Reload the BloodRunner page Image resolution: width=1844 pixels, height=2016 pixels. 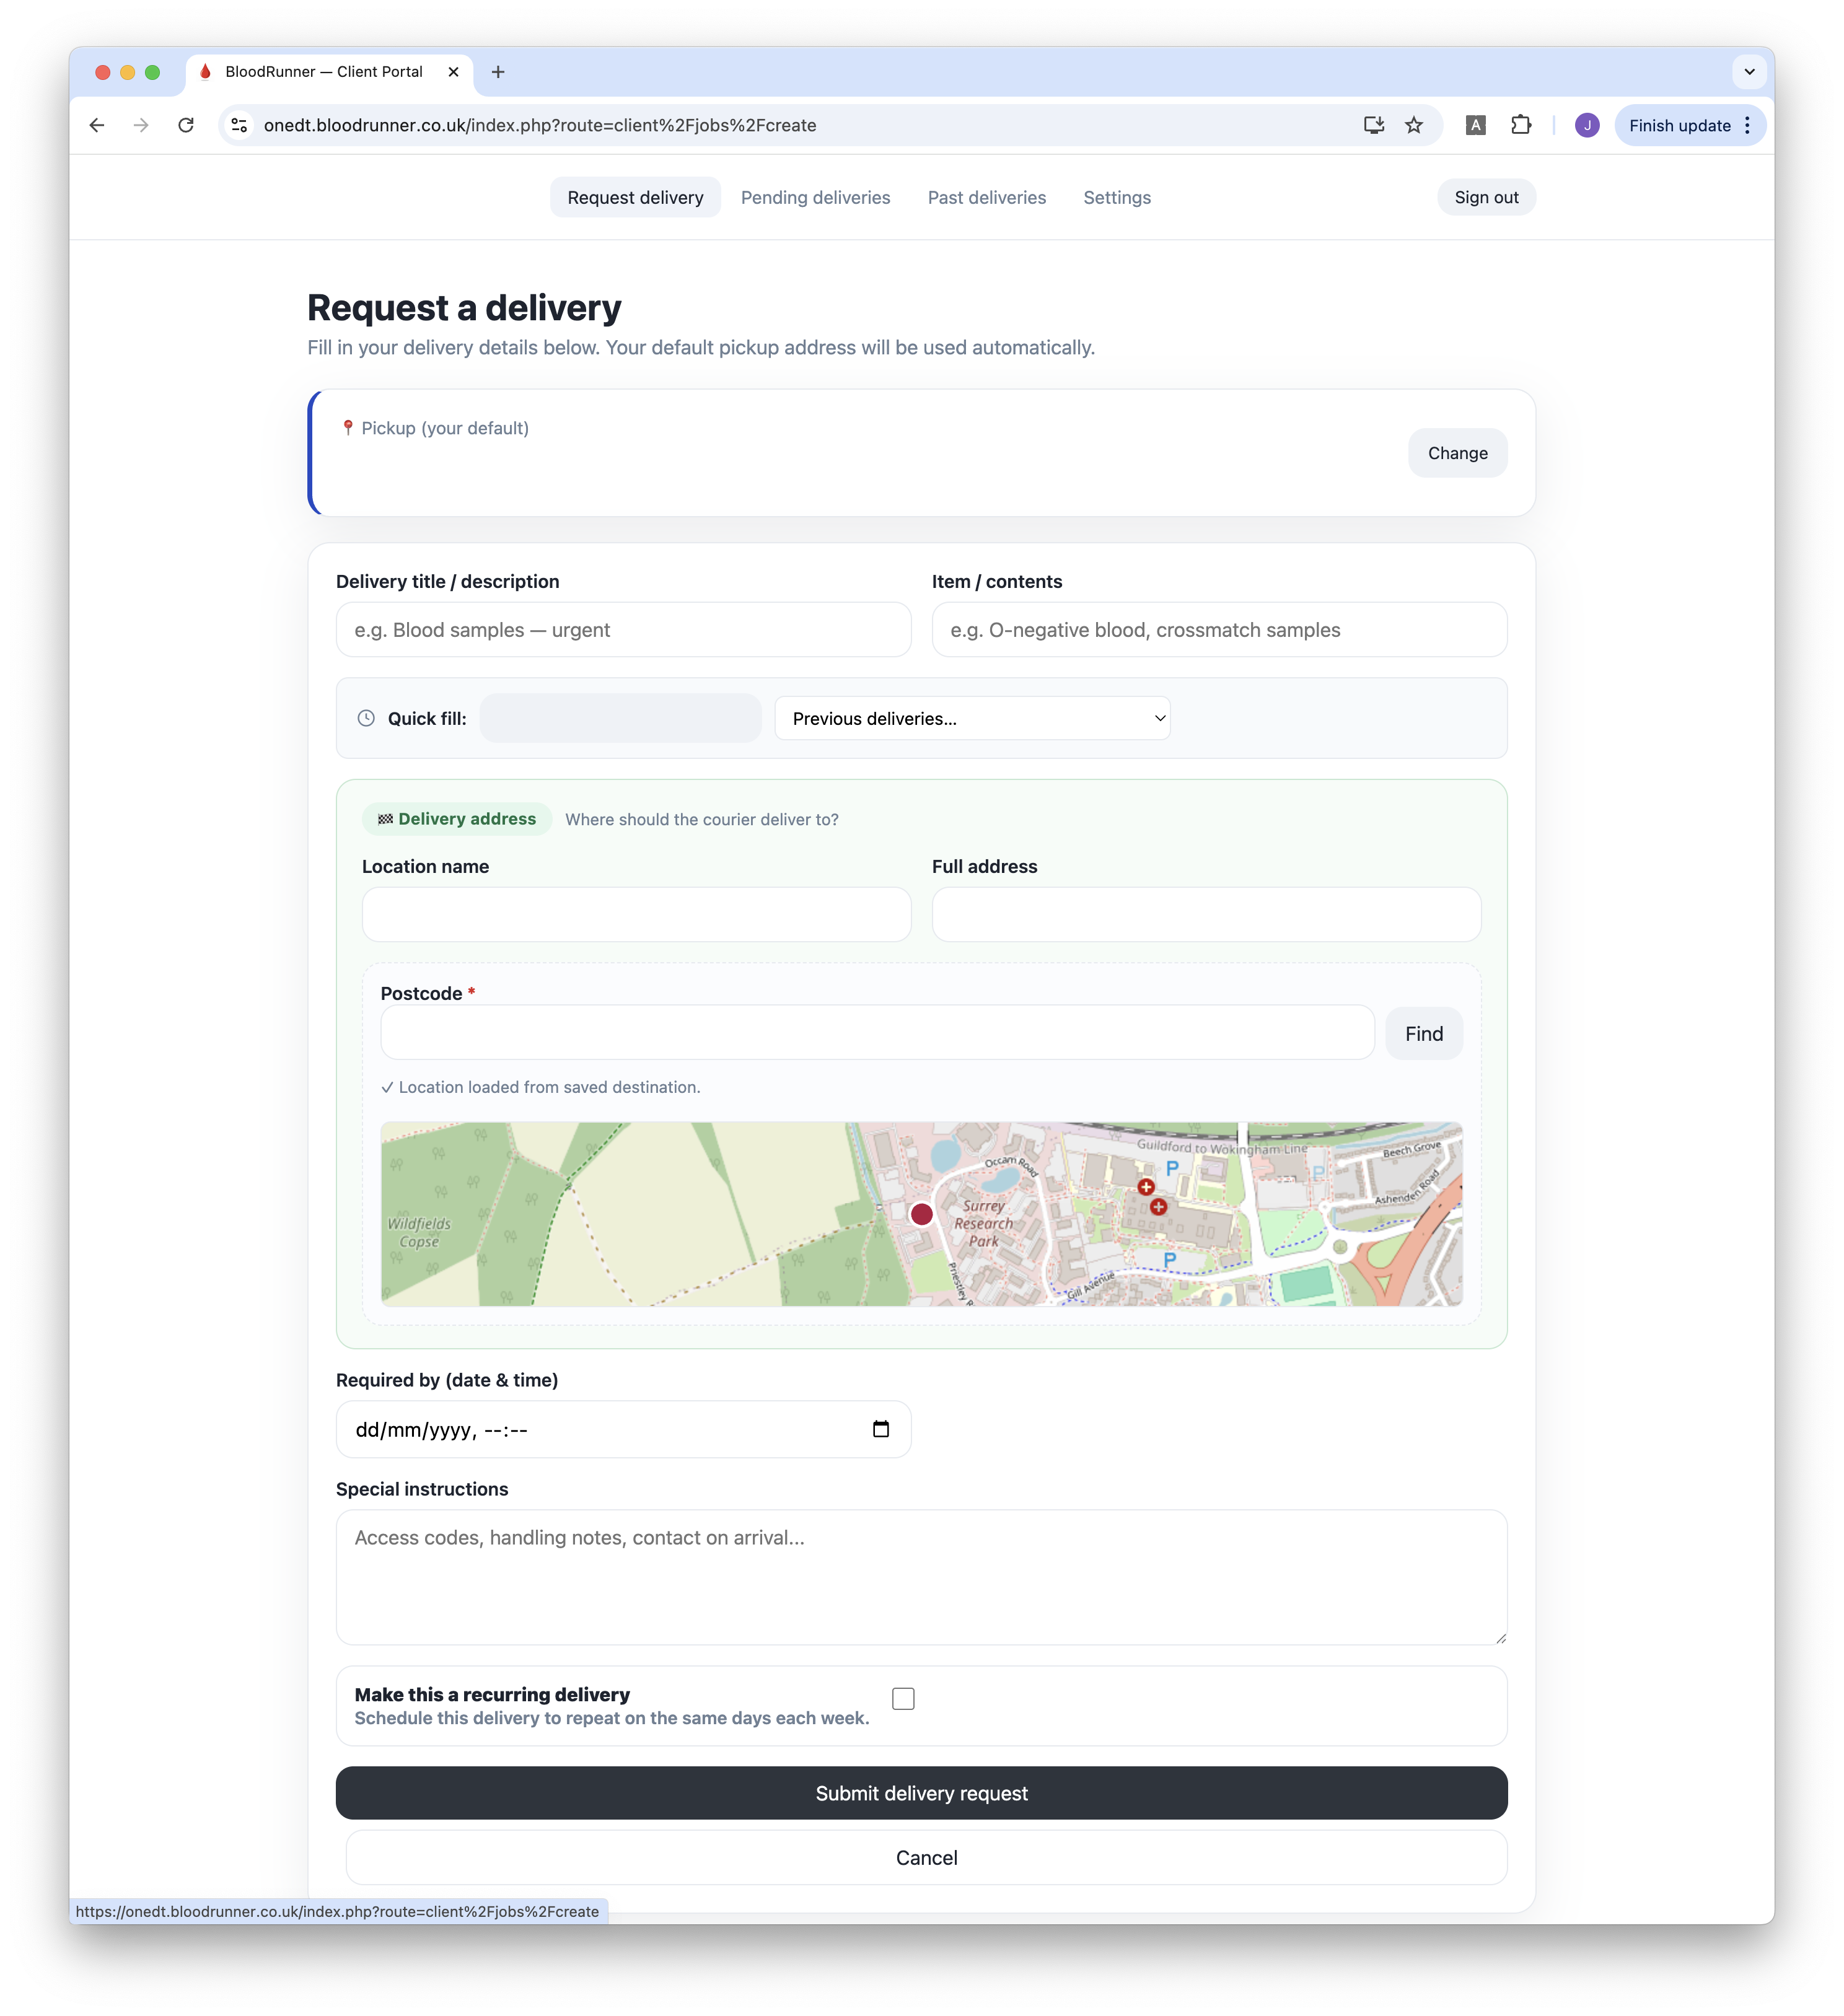pos(186,125)
